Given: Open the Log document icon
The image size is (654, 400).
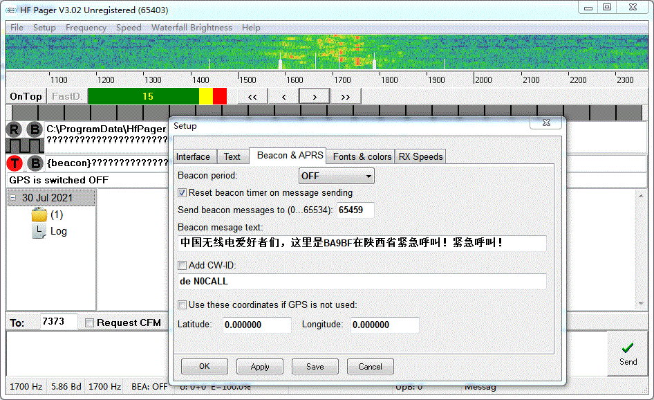Looking at the screenshot, I should [39, 231].
